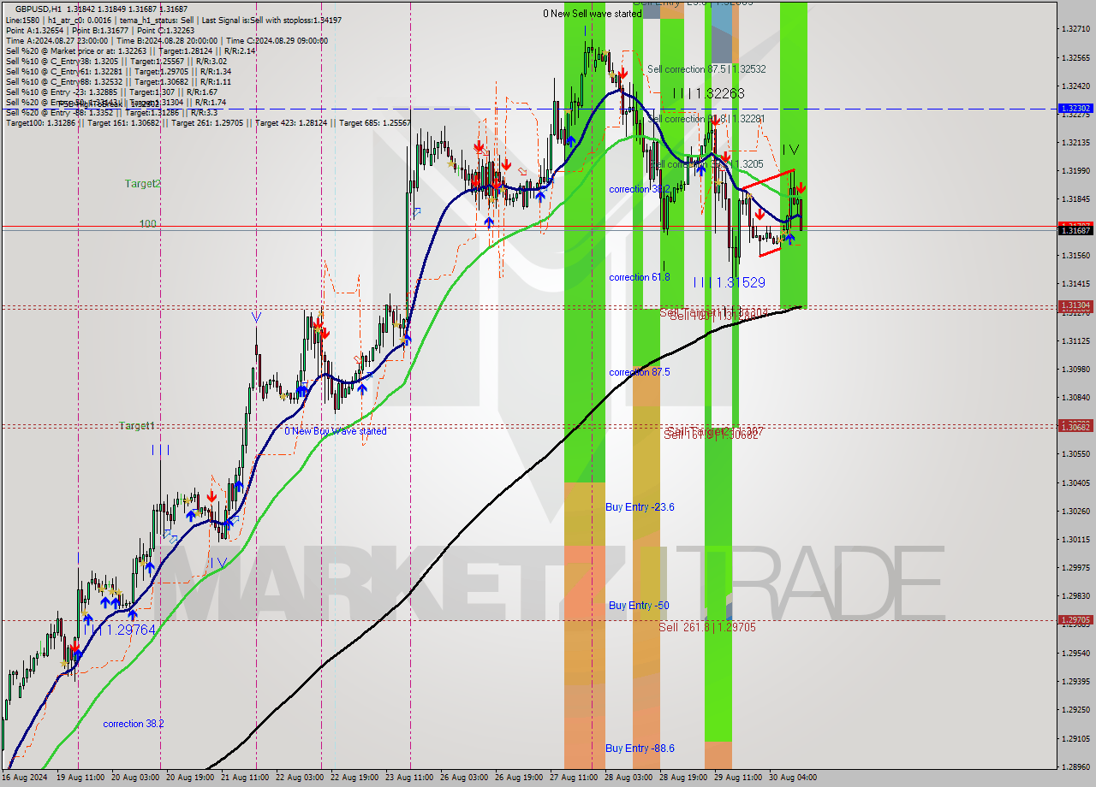
Task: Click the 'Sell 261.8 | 1.29705' label
Action: click(707, 627)
